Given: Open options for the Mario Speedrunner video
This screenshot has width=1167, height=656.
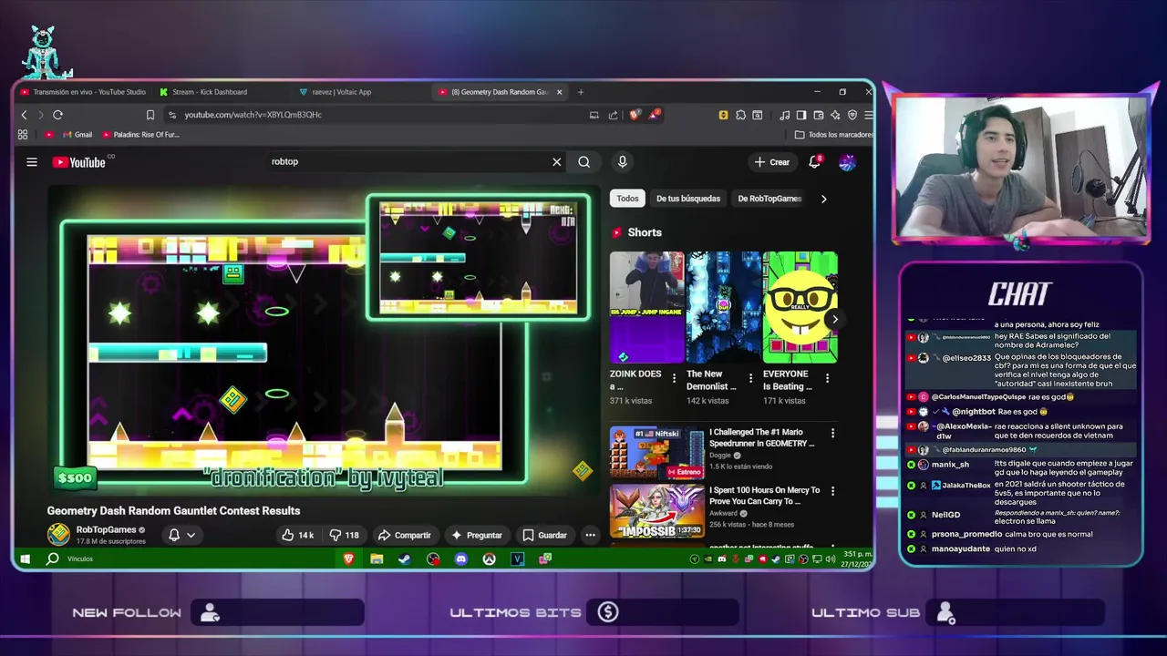Looking at the screenshot, I should pos(832,434).
